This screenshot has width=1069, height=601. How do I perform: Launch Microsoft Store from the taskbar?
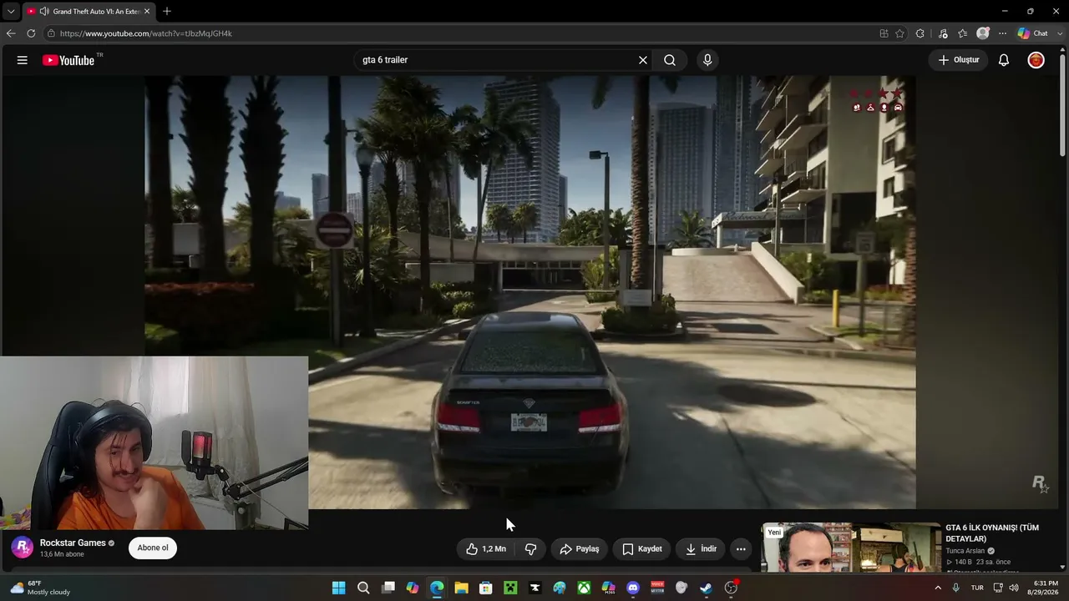pyautogui.click(x=485, y=588)
